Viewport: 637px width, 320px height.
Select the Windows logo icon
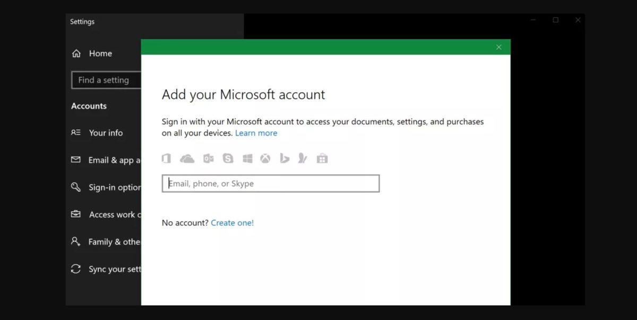(247, 158)
